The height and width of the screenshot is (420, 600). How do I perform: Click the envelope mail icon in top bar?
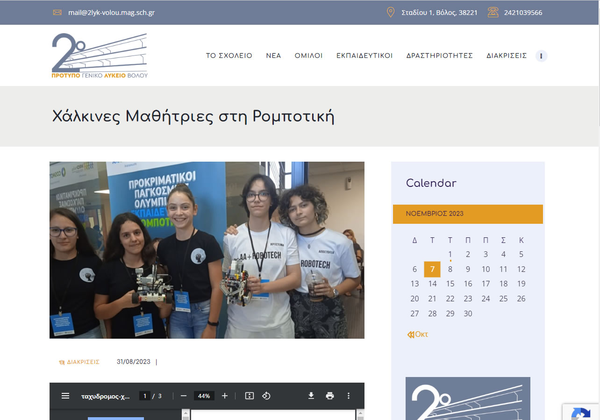point(57,13)
